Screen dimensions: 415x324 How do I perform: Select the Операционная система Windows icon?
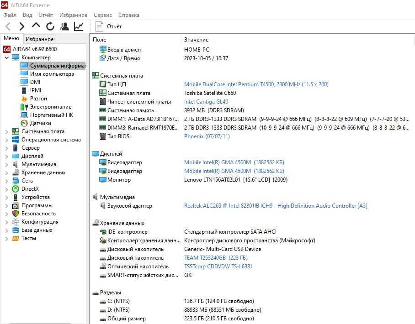click(16, 140)
